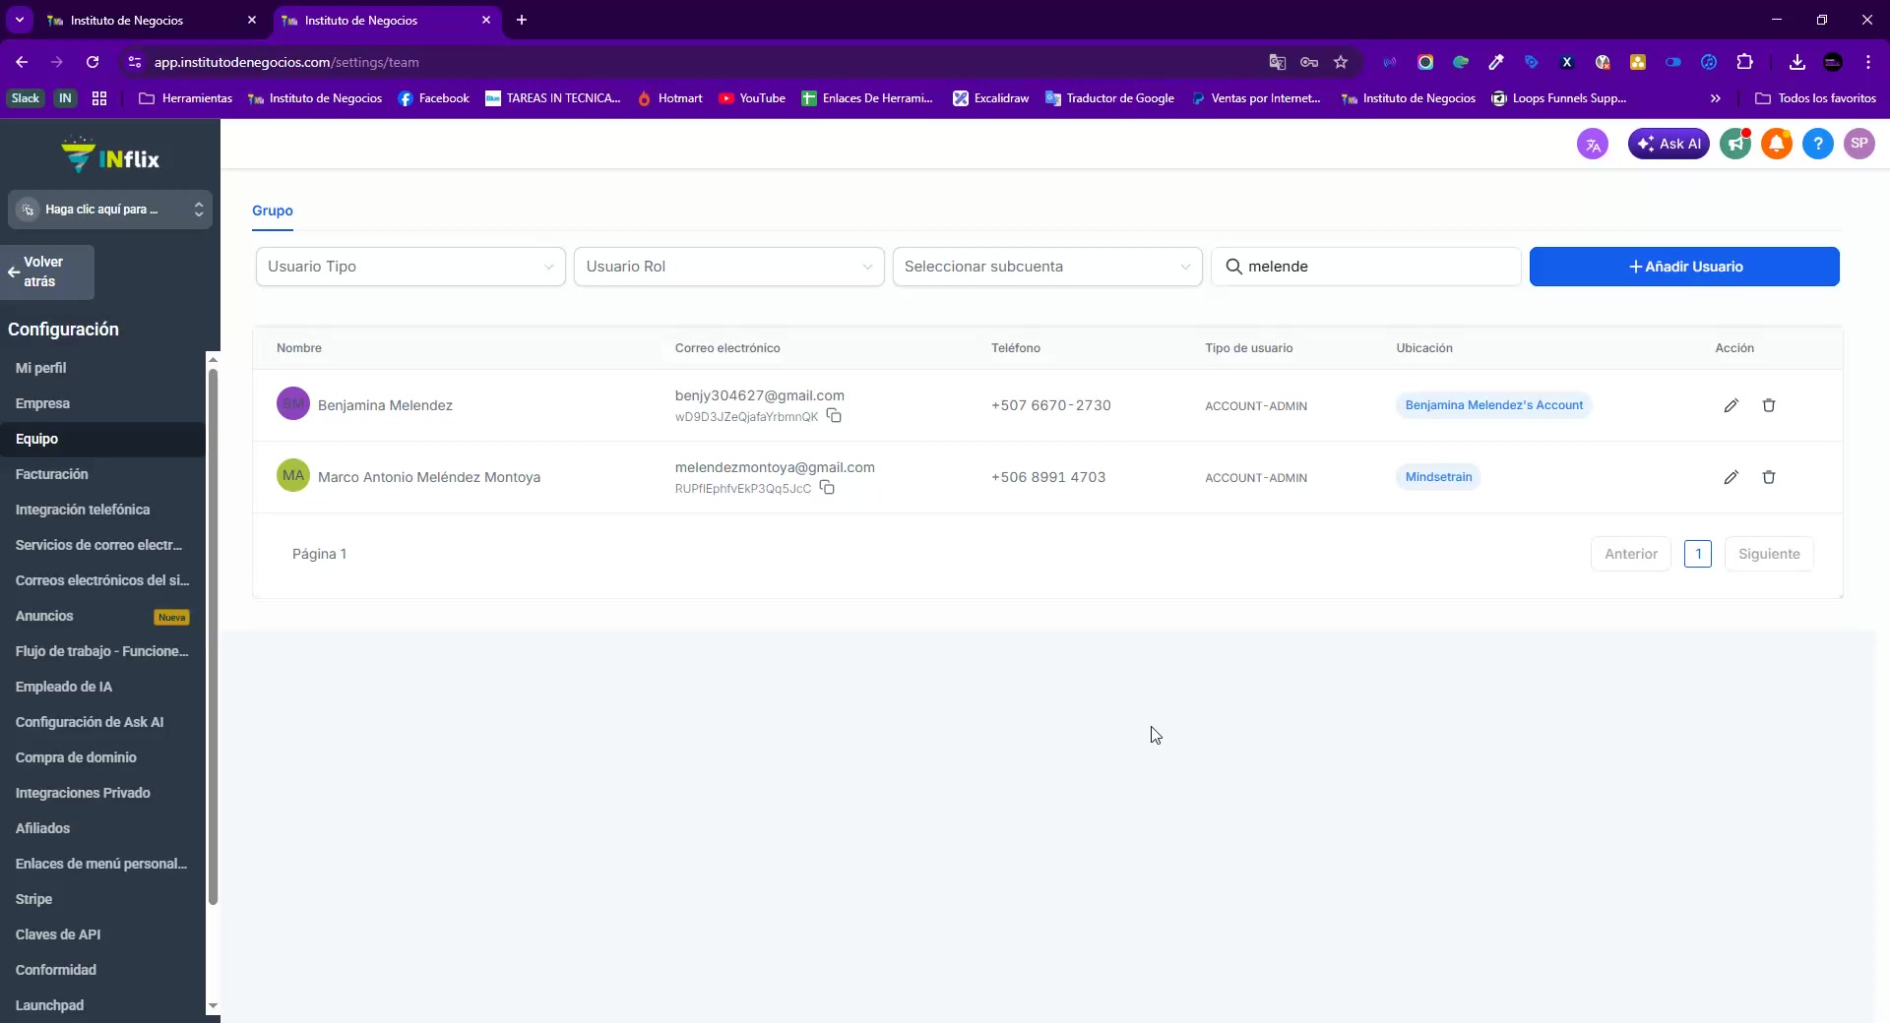Open browser extensions puzzle icon
1890x1023 pixels.
pos(1744,62)
